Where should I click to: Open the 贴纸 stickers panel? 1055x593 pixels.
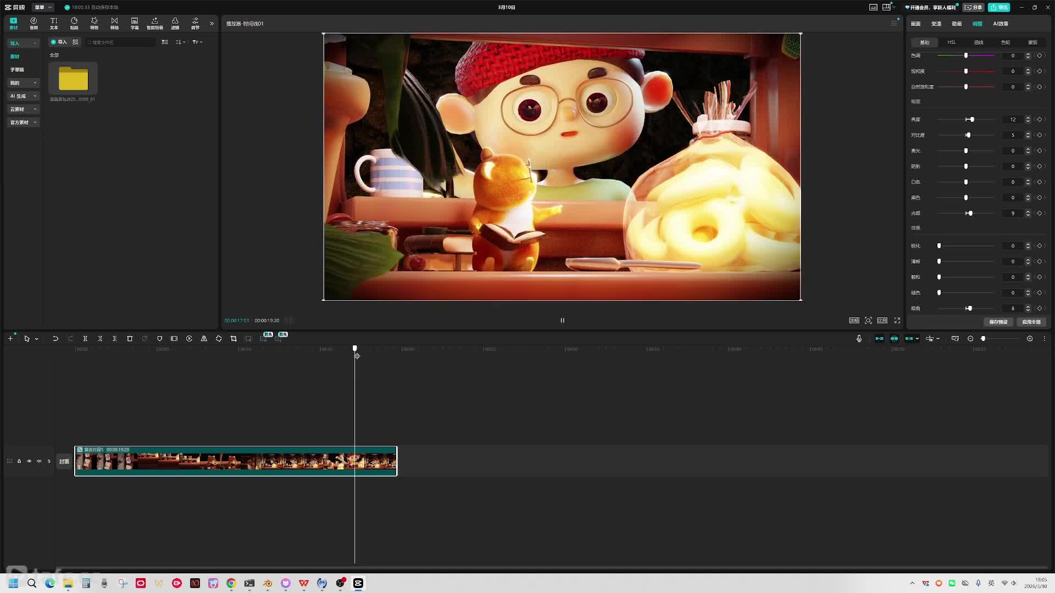[74, 23]
